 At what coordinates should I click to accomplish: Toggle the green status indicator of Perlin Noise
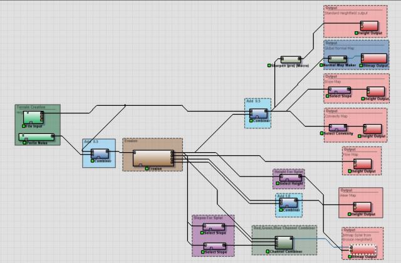coord(24,143)
